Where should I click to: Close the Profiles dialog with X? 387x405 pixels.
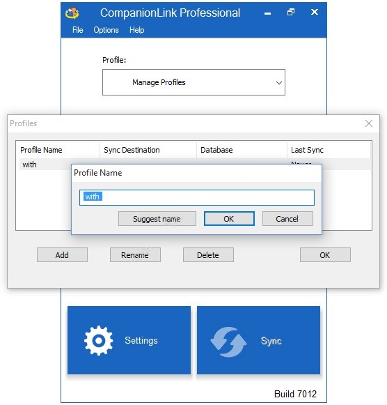coord(369,123)
